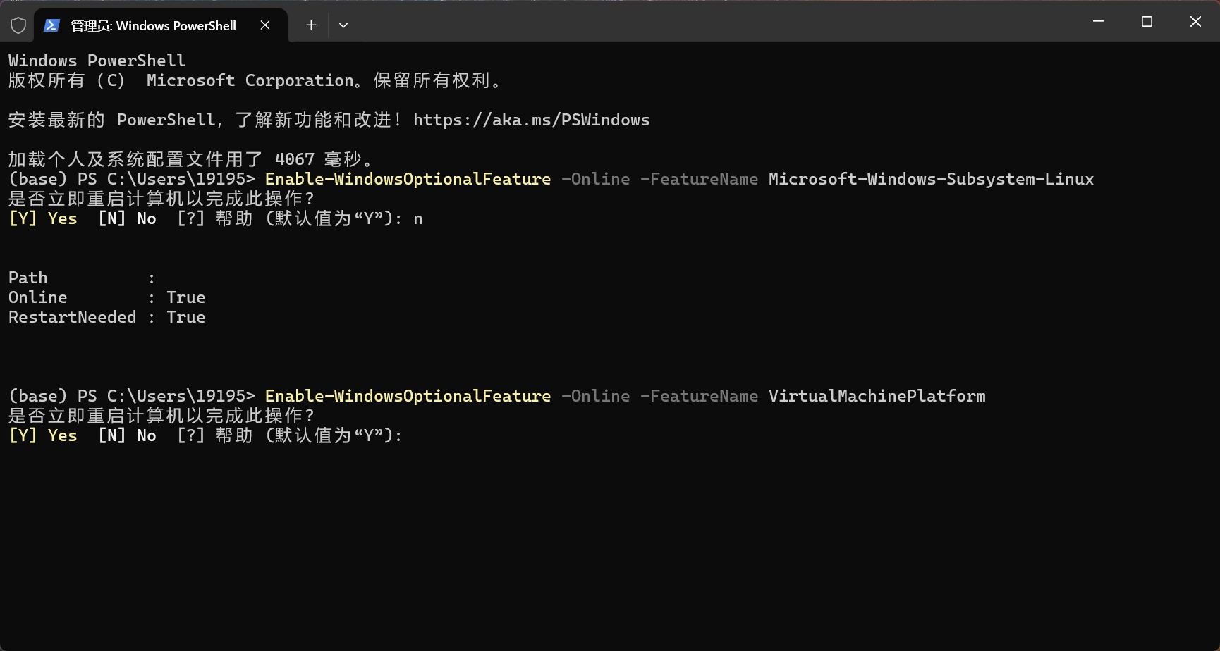Click the Microsoft-Windows-Subsystem-Linux feature name
Screen dimensions: 1220x651
tap(931, 179)
